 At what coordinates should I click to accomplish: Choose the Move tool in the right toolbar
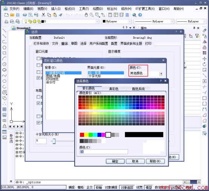tap(204, 59)
